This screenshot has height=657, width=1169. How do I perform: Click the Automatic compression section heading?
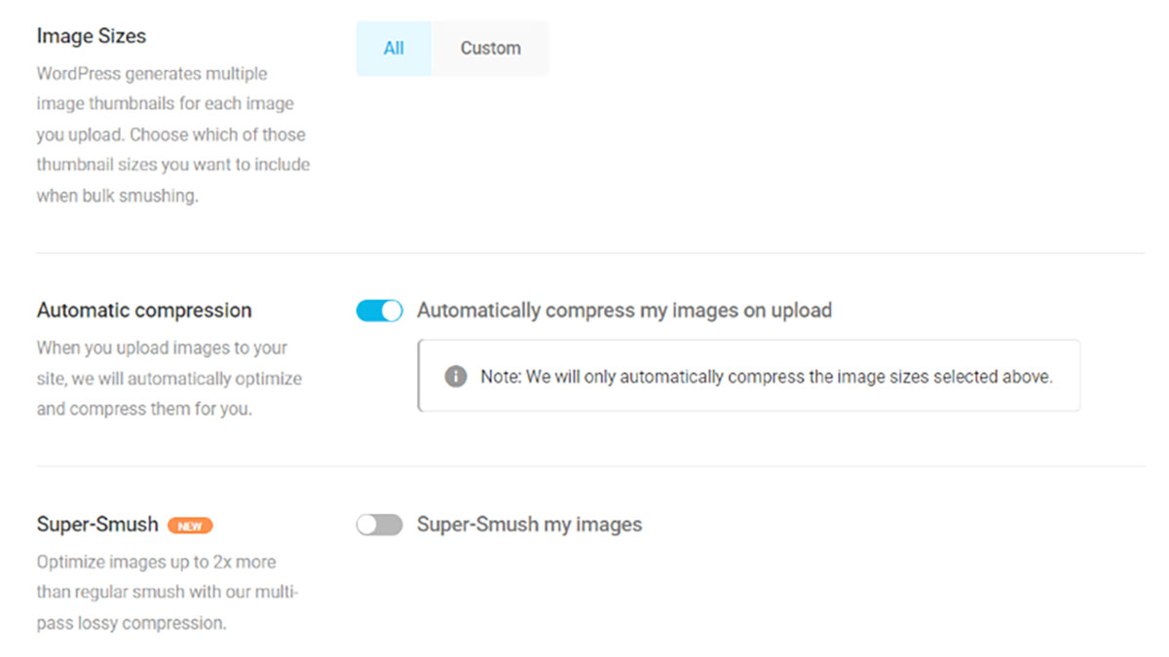pos(144,310)
